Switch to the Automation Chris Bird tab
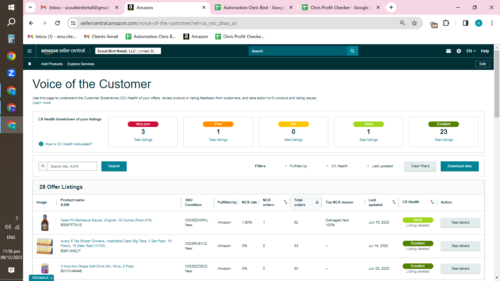 (x=254, y=7)
